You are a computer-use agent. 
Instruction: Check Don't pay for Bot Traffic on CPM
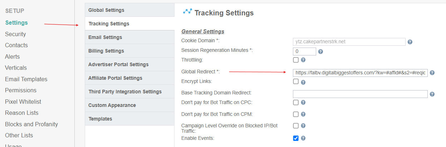point(296,114)
